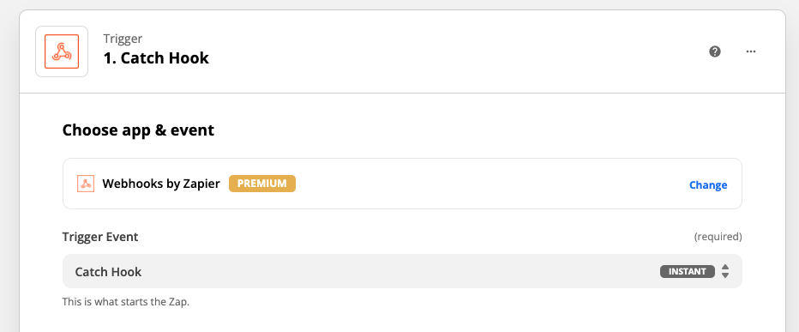
Task: Click the large Webhooks trigger icon
Action: [x=62, y=51]
